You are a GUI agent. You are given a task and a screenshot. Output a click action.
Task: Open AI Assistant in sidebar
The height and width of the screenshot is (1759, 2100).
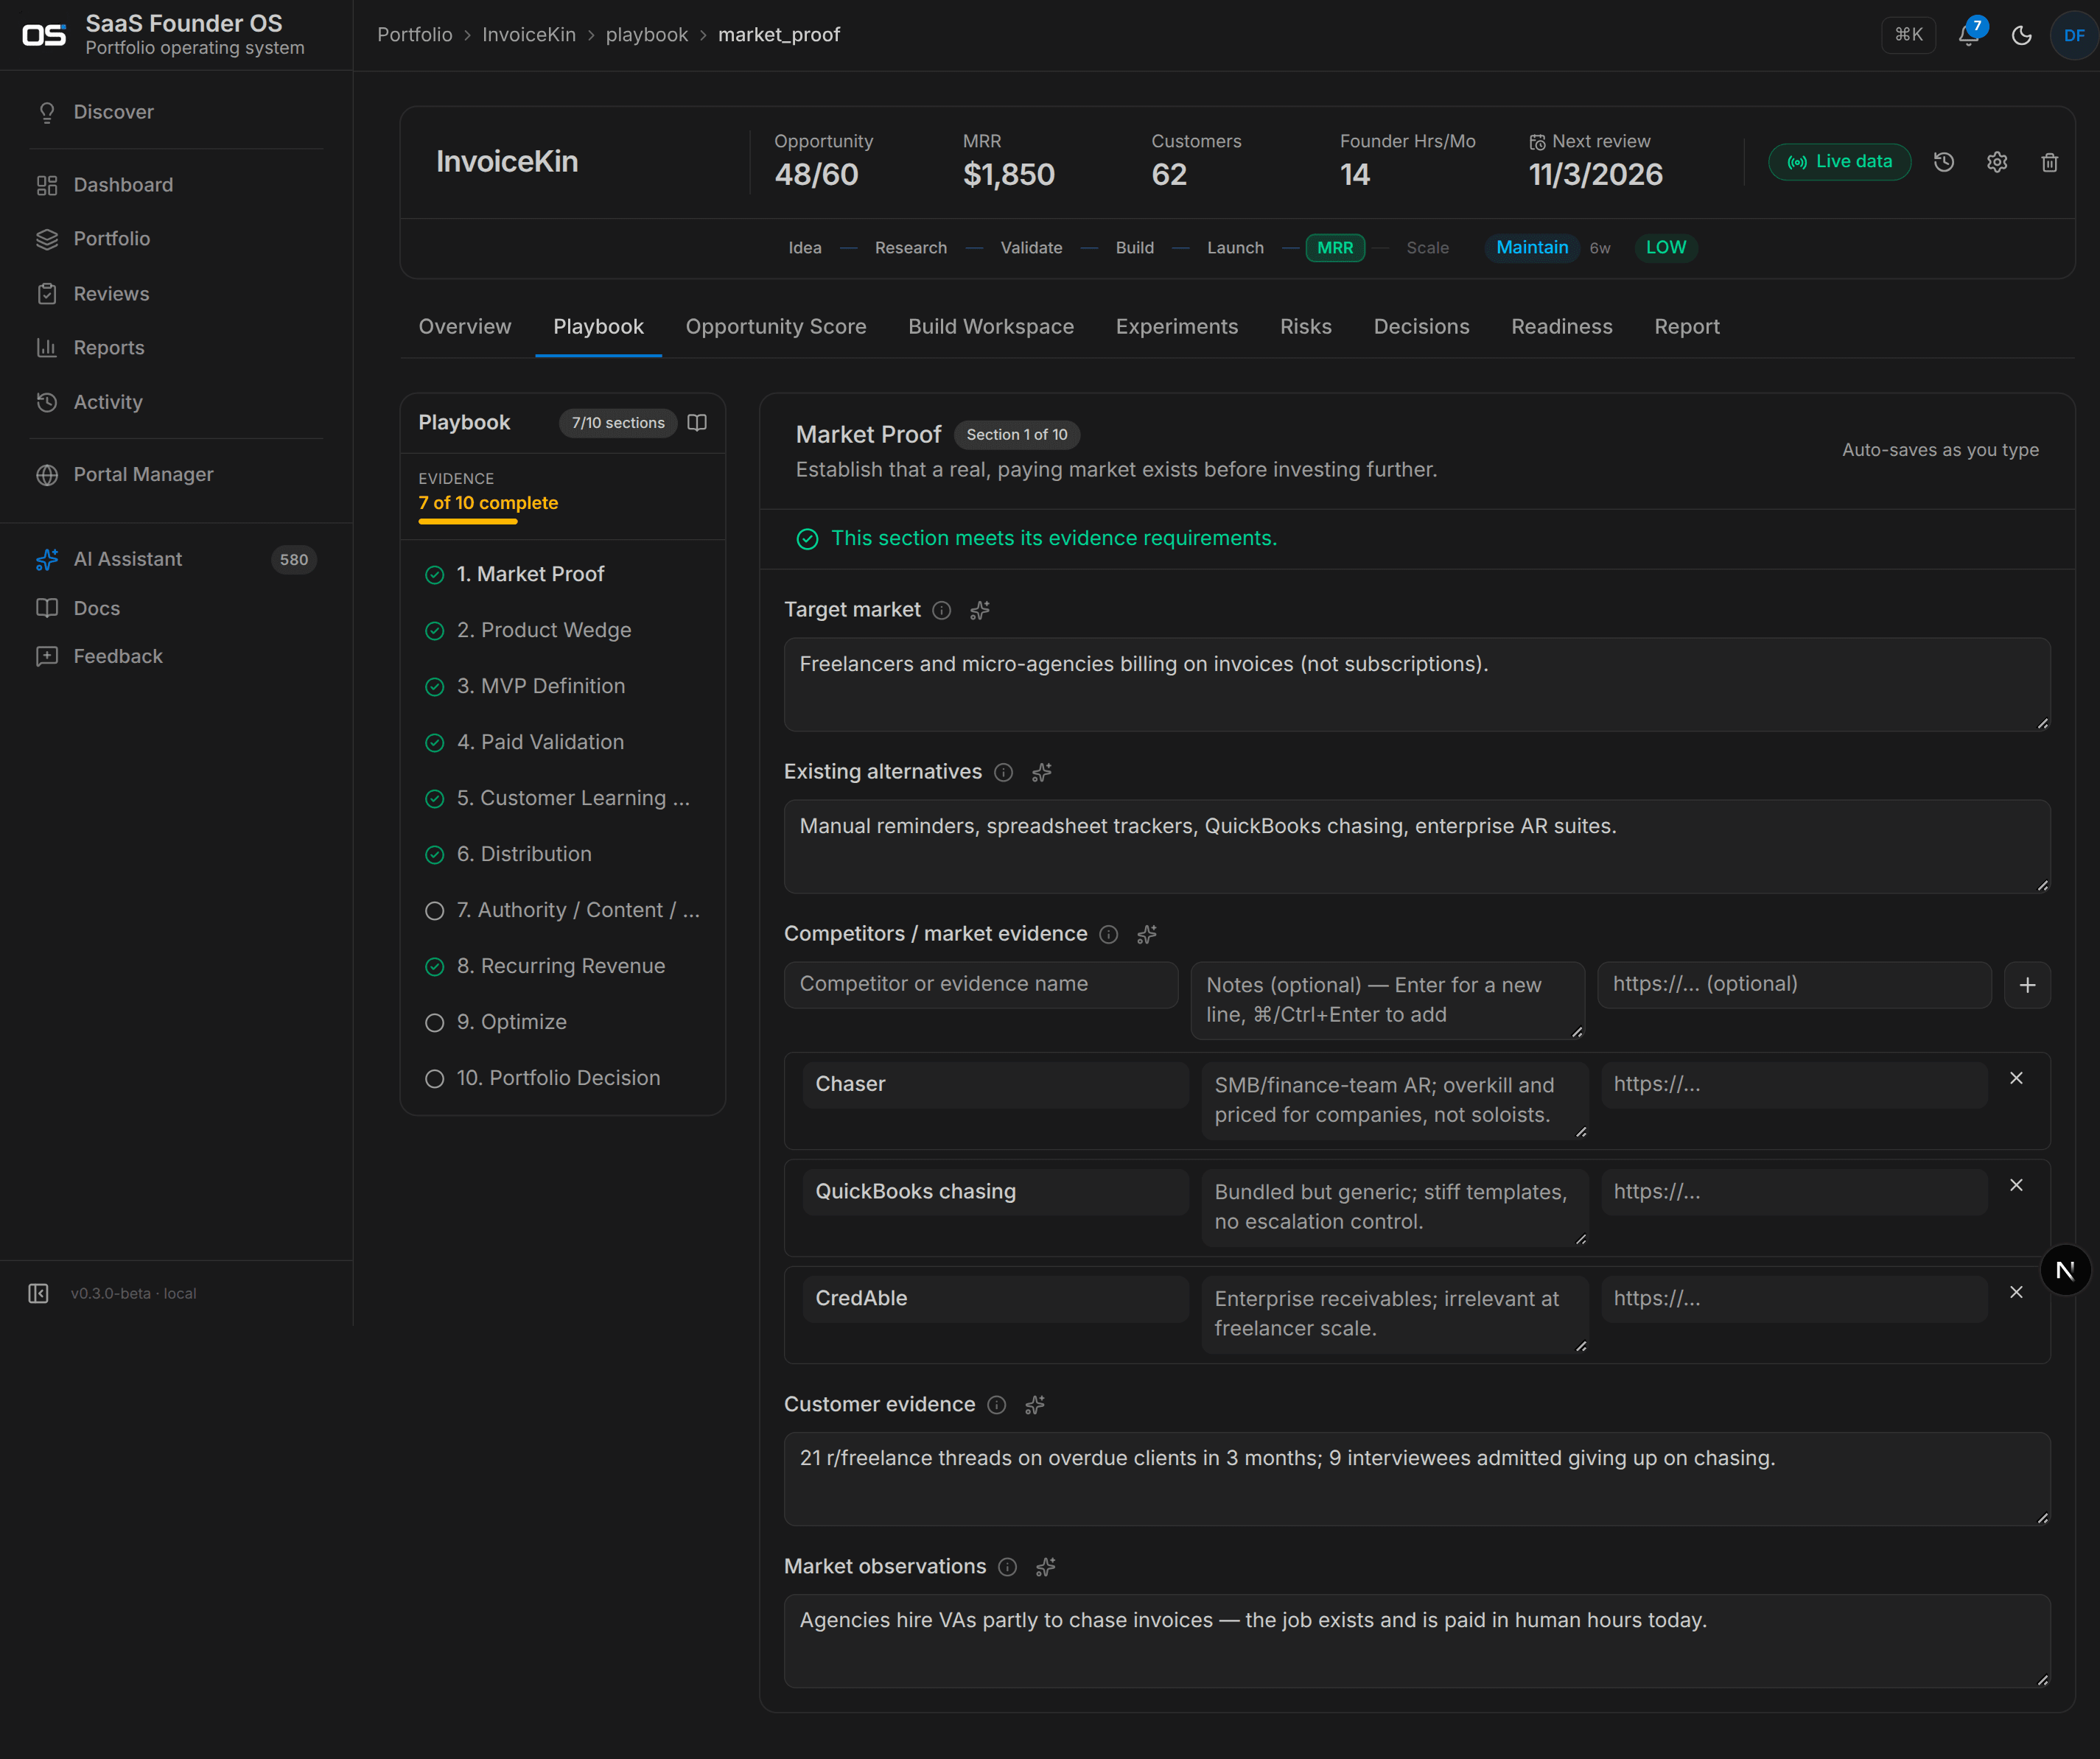pos(176,558)
